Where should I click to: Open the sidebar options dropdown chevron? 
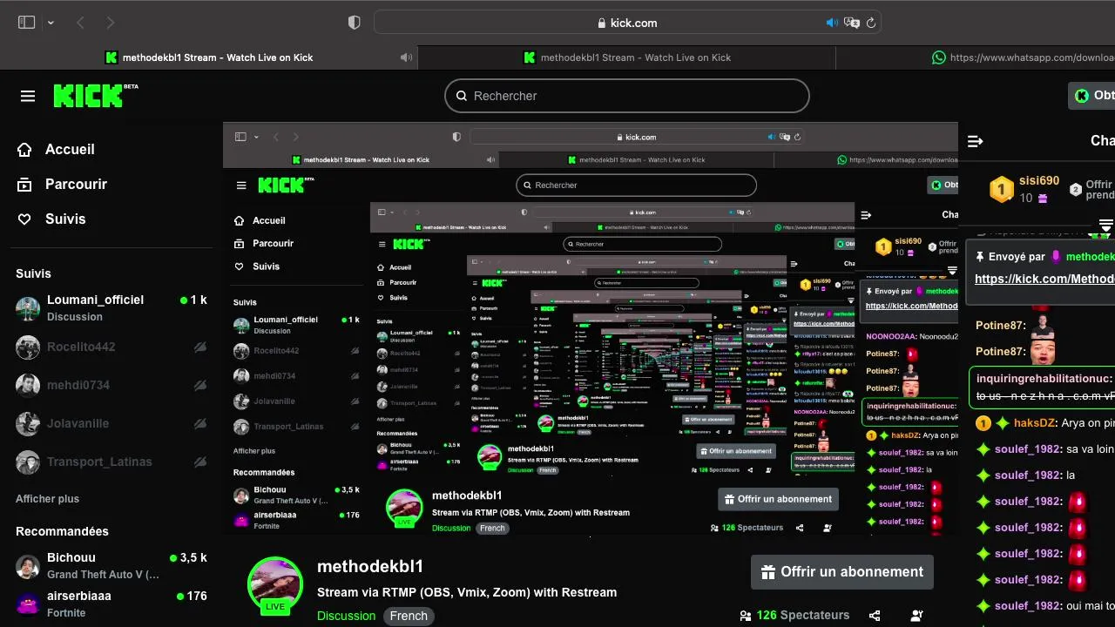51,23
